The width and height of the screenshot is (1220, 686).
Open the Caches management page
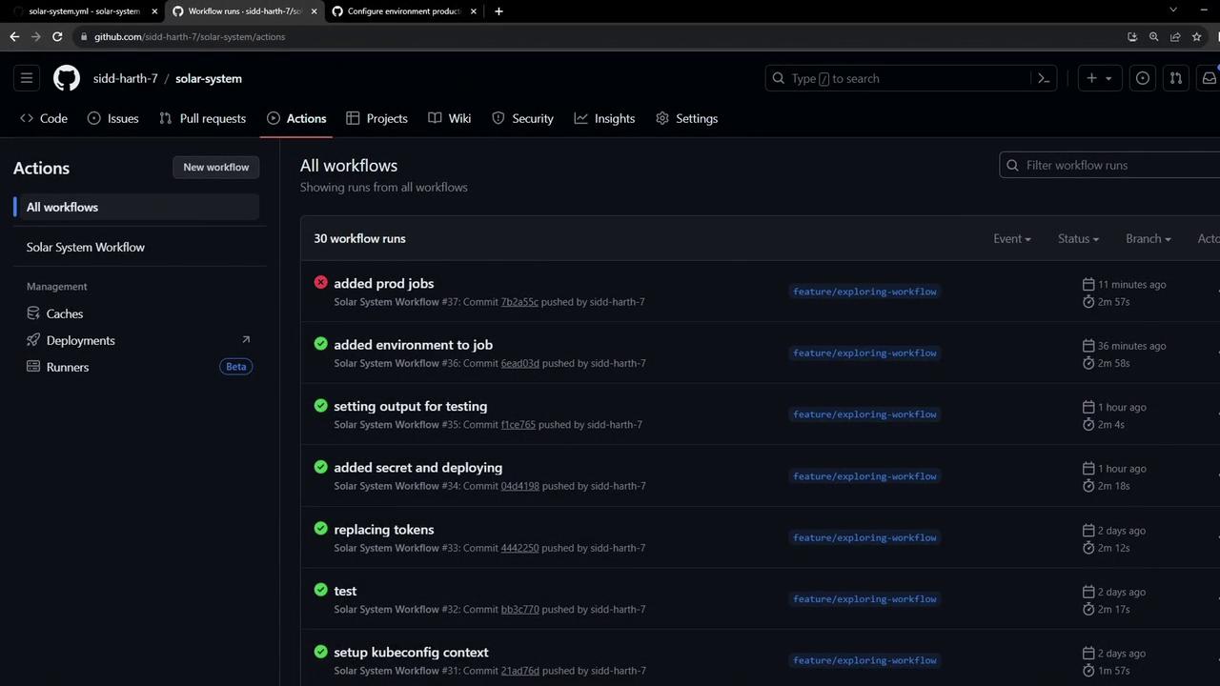(x=65, y=313)
